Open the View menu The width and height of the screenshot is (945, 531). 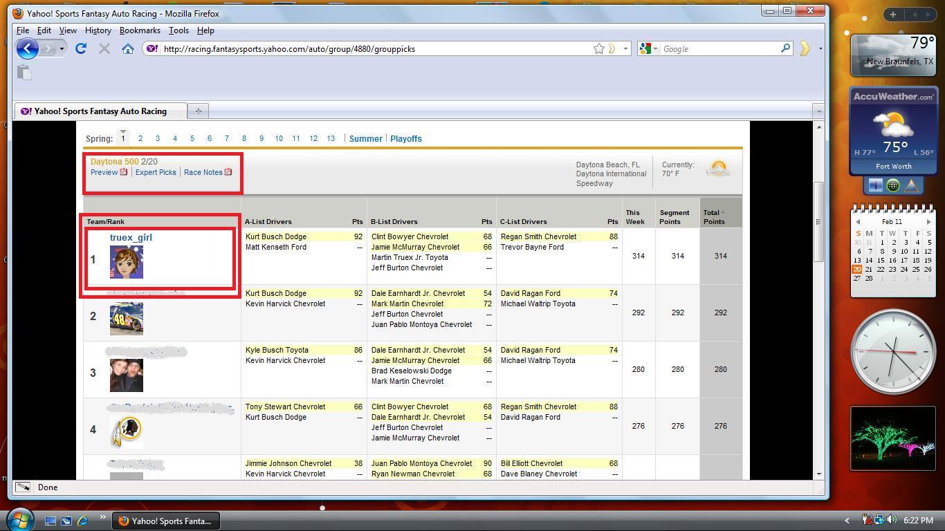coord(68,30)
